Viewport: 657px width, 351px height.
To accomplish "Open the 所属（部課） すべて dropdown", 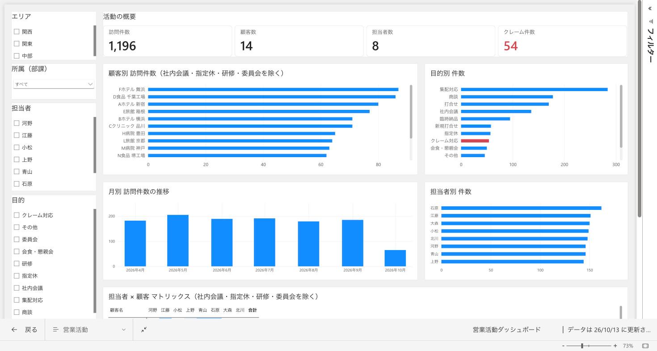I will tap(54, 84).
